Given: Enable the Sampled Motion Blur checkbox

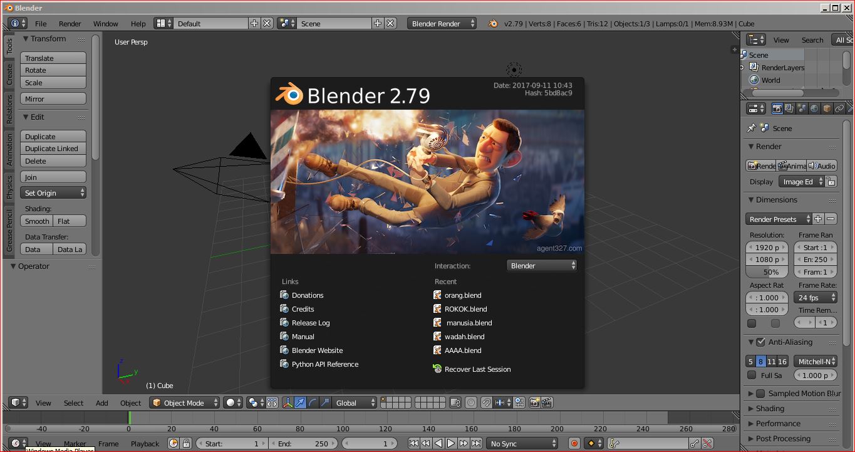Looking at the screenshot, I should point(760,393).
